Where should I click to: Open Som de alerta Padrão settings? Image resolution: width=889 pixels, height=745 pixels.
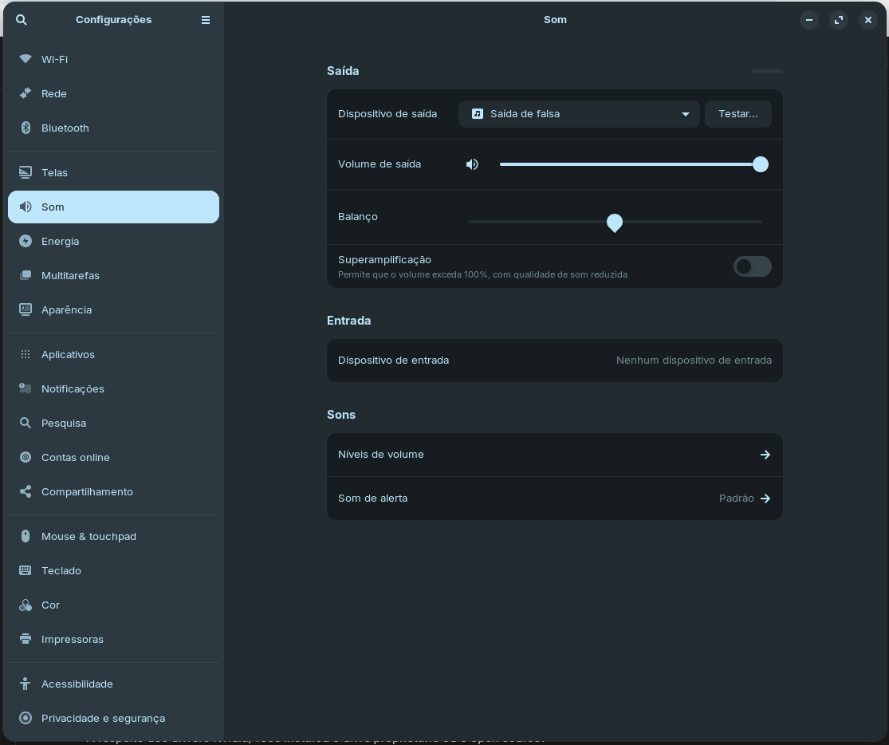[x=745, y=499]
